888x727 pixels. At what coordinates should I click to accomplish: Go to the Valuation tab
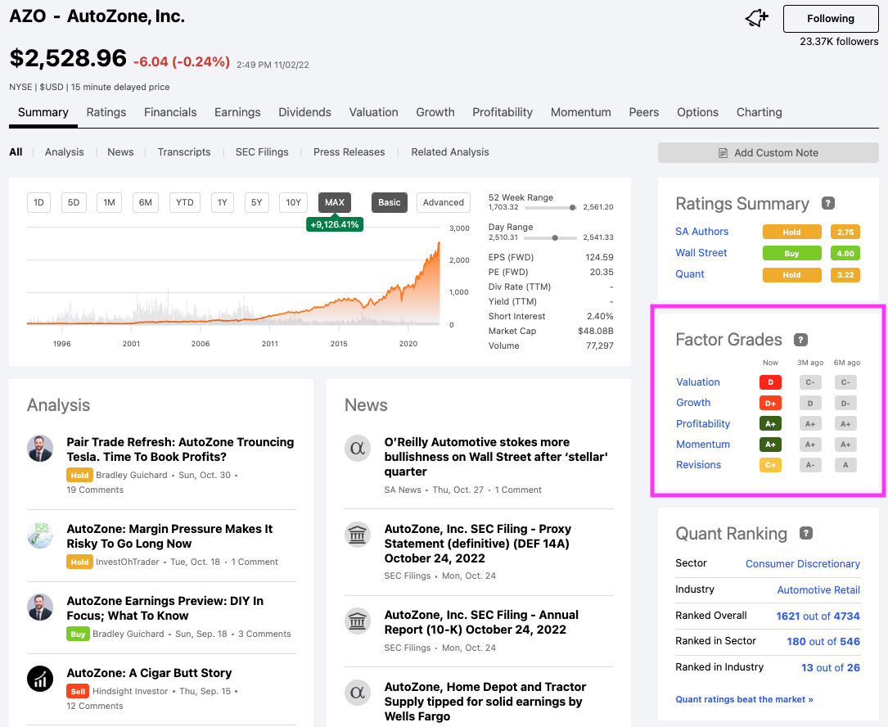click(x=373, y=112)
